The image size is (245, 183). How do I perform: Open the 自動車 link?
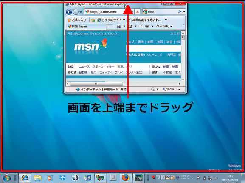point(83,72)
